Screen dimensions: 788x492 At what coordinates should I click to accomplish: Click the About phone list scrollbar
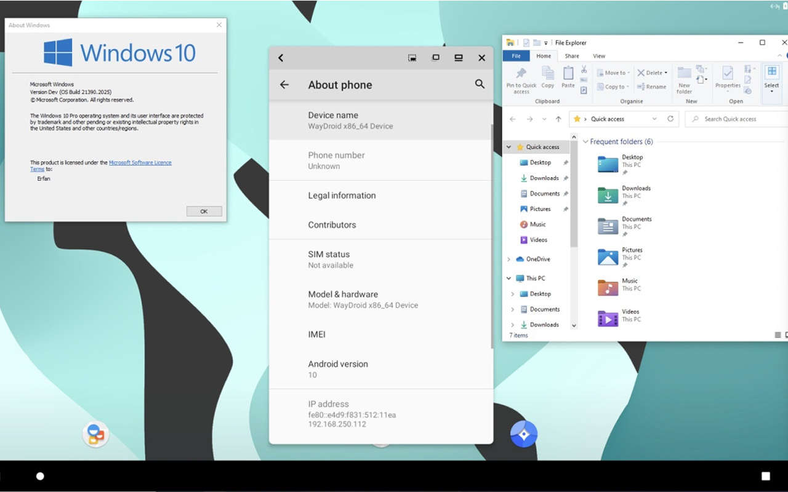491,237
